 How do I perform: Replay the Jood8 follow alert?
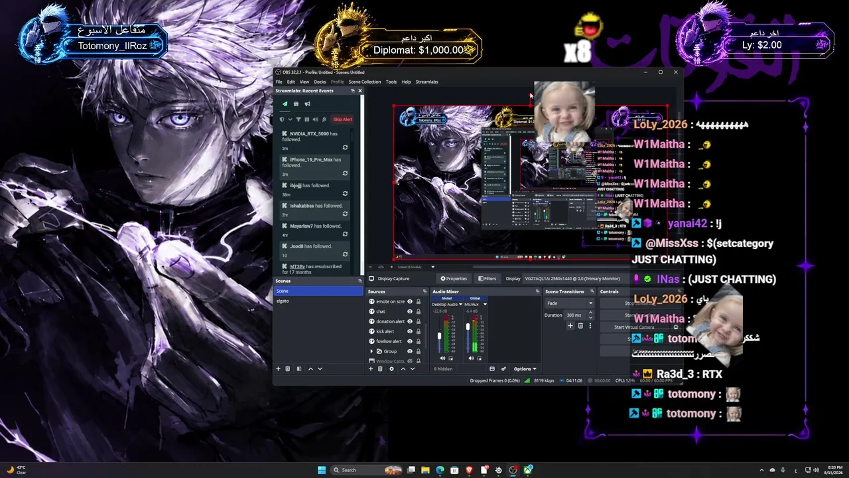(x=345, y=254)
